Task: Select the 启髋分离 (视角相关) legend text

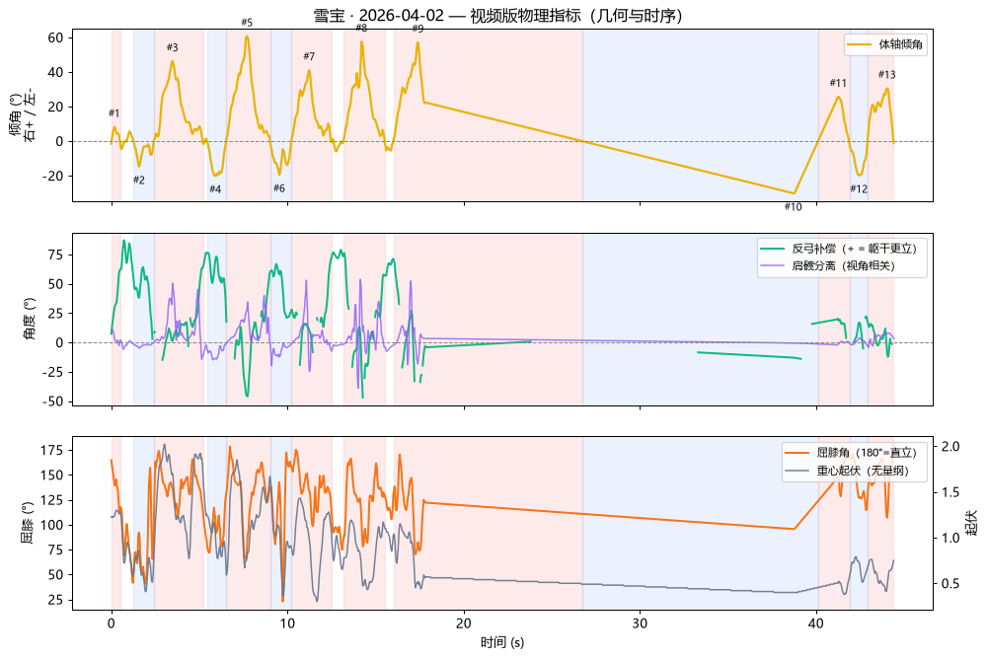Action: (844, 265)
